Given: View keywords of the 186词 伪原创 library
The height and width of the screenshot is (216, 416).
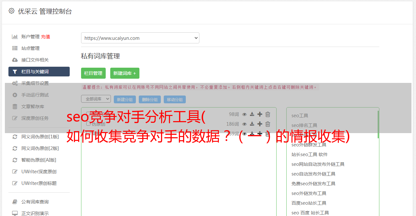Looking at the screenshot, I should 244,124.
